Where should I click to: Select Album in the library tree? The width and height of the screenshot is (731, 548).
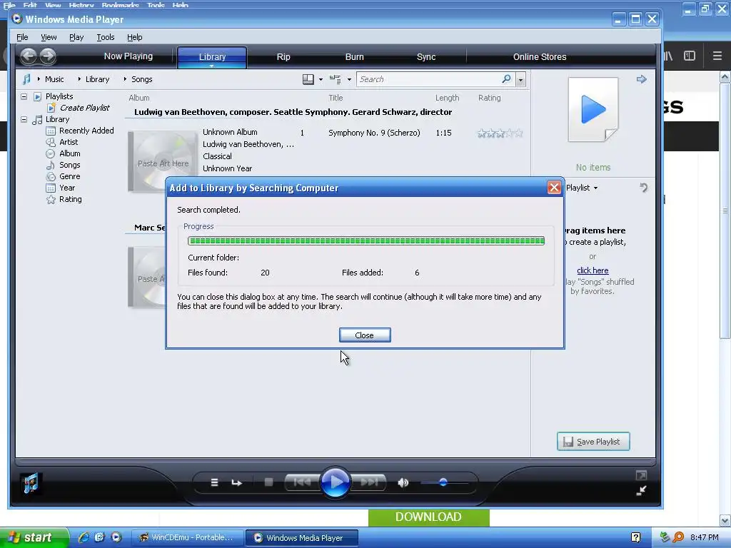(69, 153)
